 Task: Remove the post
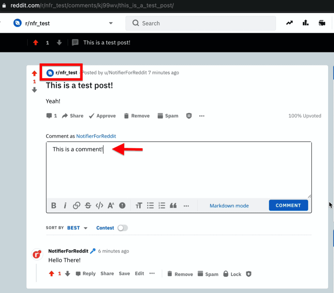tap(137, 116)
